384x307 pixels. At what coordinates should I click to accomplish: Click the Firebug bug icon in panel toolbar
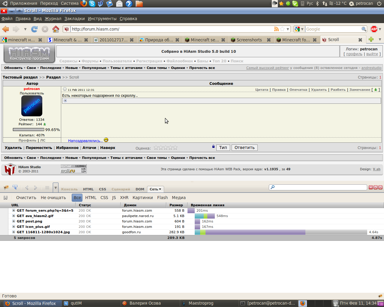pos(6,188)
